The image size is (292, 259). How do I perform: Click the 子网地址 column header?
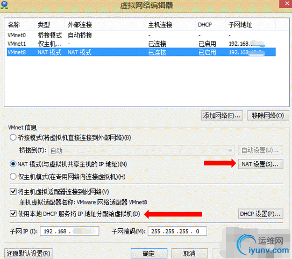pos(251,25)
